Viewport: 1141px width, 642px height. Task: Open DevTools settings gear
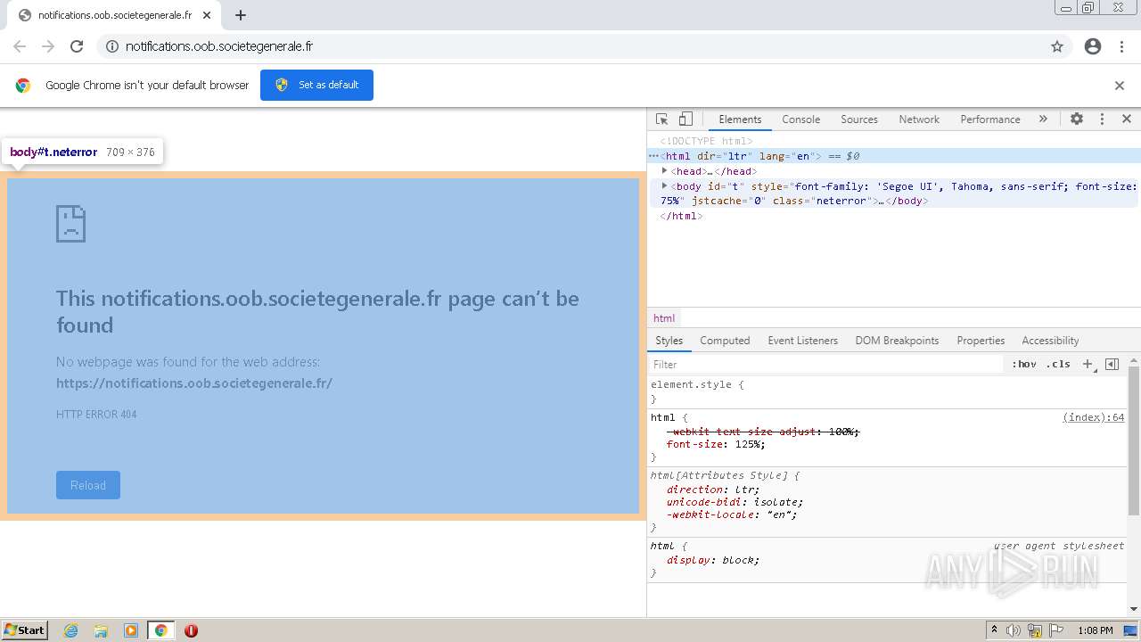coord(1077,119)
